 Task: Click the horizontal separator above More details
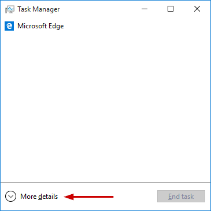[105, 182]
